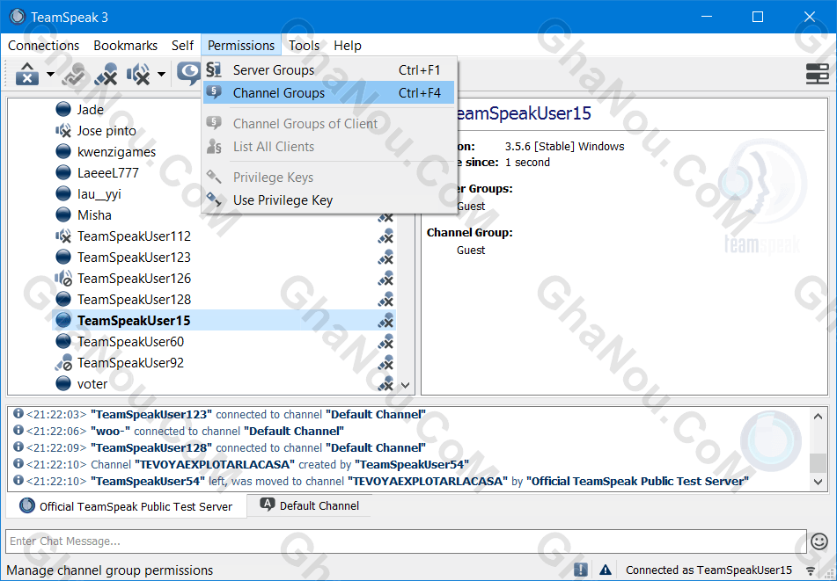The height and width of the screenshot is (581, 837).
Task: Click the status icon beside TeamSpeakUser126
Action: click(x=63, y=279)
